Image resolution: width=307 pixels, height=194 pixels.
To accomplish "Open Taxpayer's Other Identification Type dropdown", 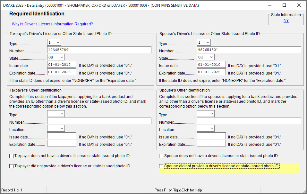I will click(56, 114).
